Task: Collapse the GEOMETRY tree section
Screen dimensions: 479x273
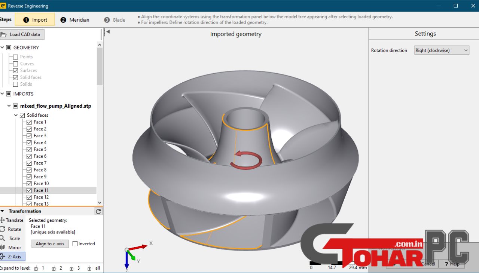Action: click(2, 47)
